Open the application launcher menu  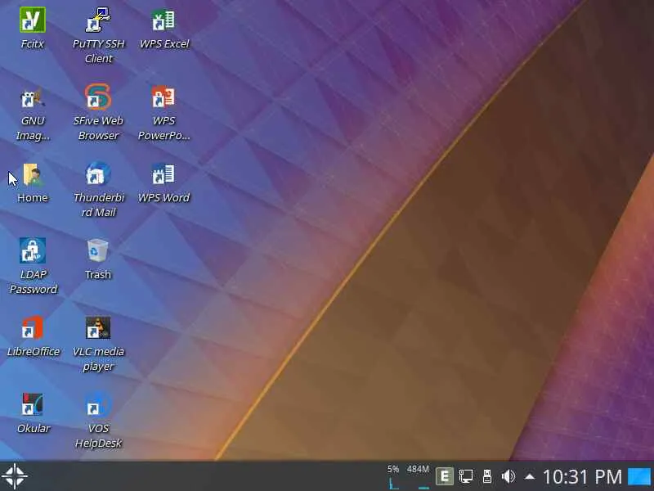click(x=15, y=476)
